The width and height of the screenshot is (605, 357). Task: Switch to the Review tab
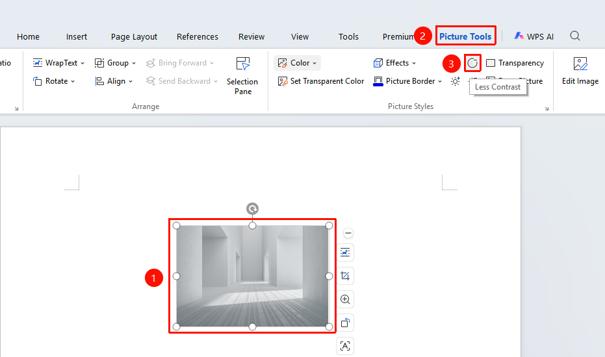pos(251,36)
